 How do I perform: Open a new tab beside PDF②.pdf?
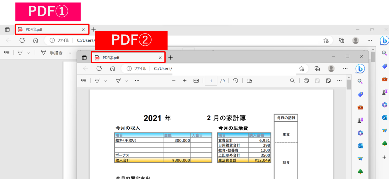coord(170,58)
